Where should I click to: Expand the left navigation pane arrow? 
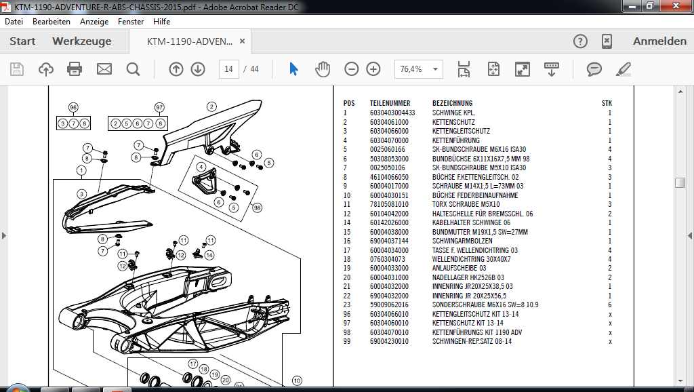(4, 235)
